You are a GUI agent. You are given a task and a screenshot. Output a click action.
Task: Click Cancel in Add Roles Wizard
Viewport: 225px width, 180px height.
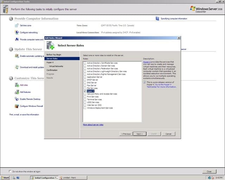click(x=169, y=134)
